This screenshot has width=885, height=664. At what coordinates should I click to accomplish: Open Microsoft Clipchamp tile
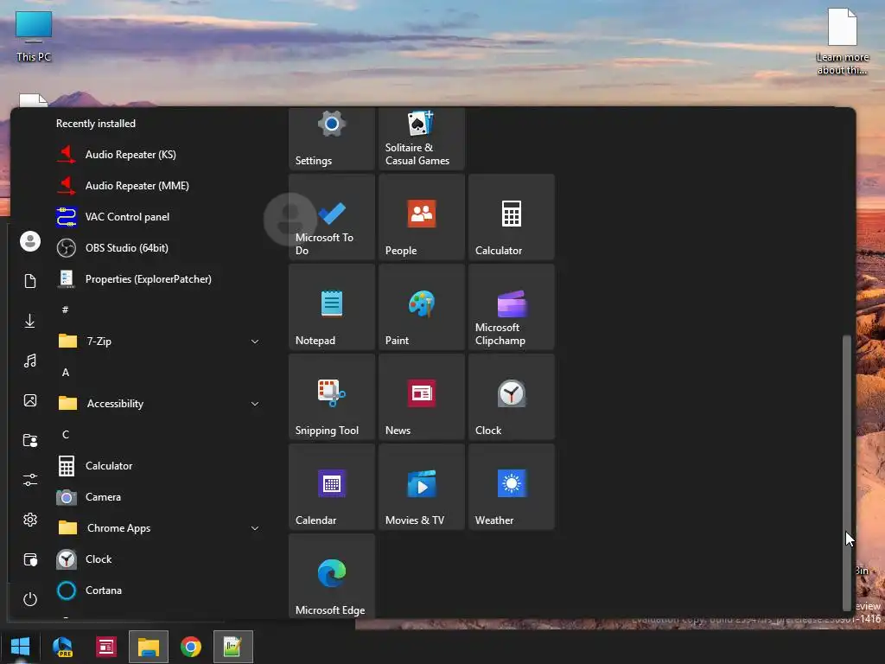(512, 307)
